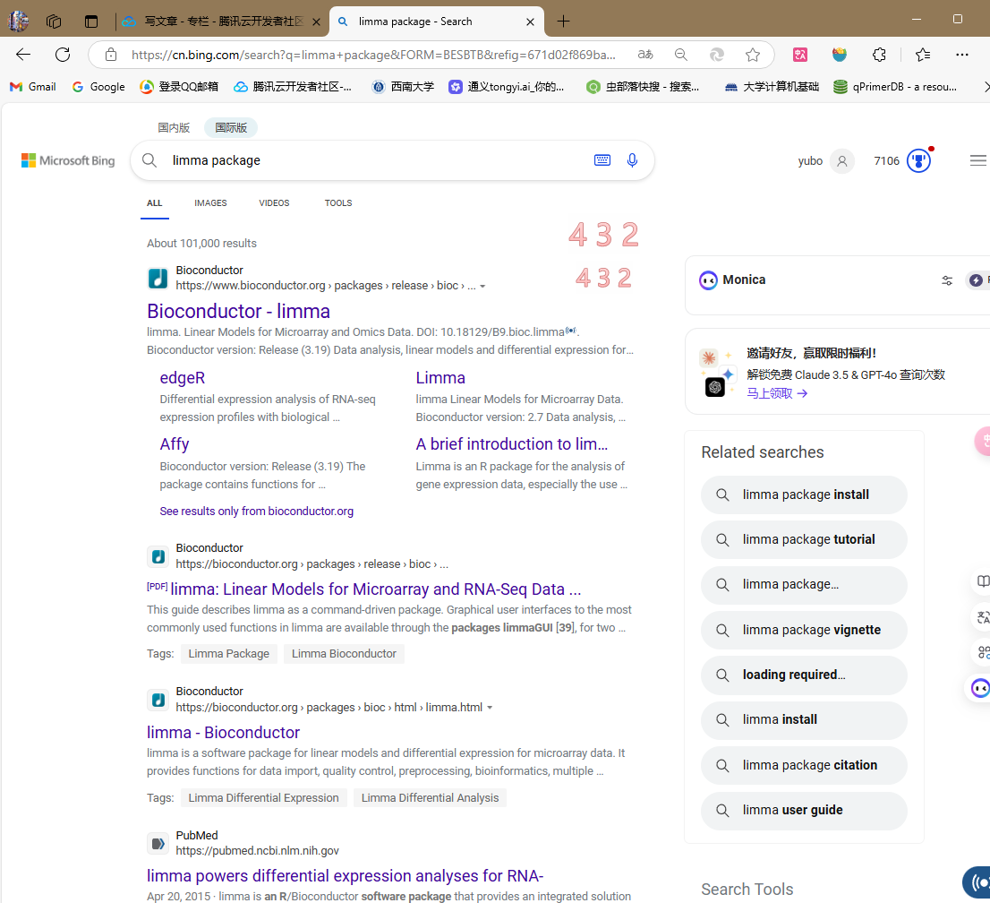Open the yubo account avatar
Image resolution: width=990 pixels, height=903 pixels.
[x=842, y=161]
